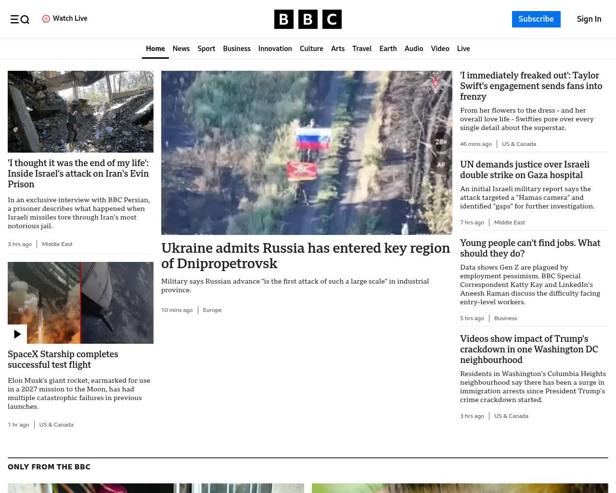The image size is (616, 493).
Task: Click the BBC Persian exclusive interview summary
Action: (79, 213)
